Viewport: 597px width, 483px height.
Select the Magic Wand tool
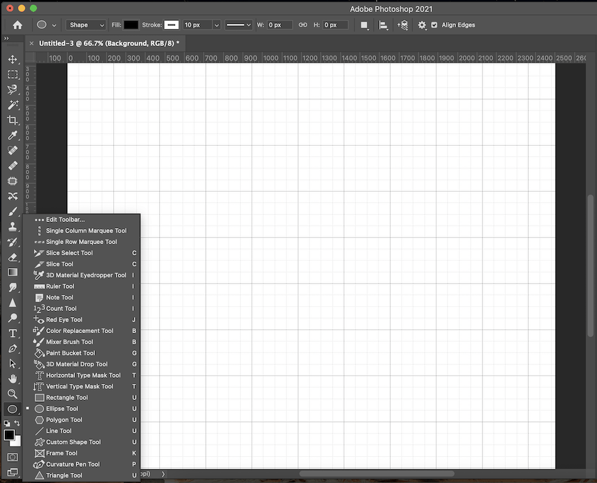pos(13,105)
